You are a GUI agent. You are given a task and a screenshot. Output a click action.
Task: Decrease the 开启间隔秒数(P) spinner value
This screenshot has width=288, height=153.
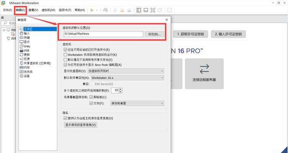coord(120,91)
